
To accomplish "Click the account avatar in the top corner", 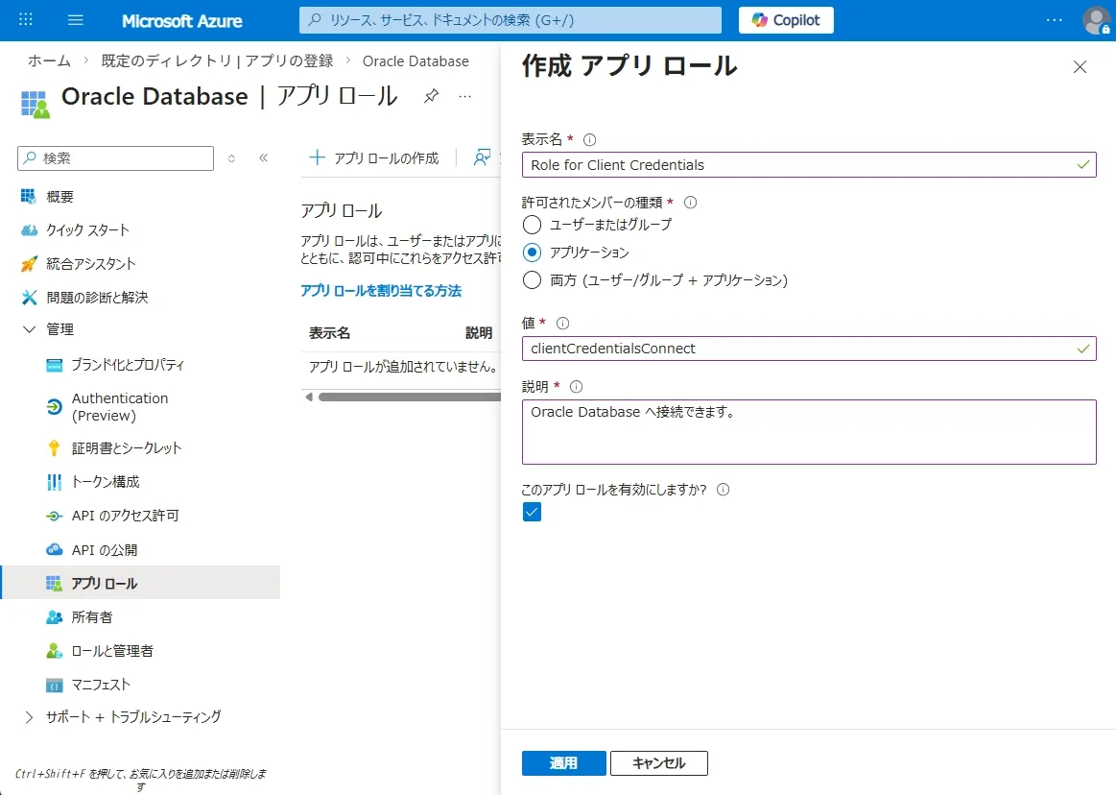I will click(1095, 20).
